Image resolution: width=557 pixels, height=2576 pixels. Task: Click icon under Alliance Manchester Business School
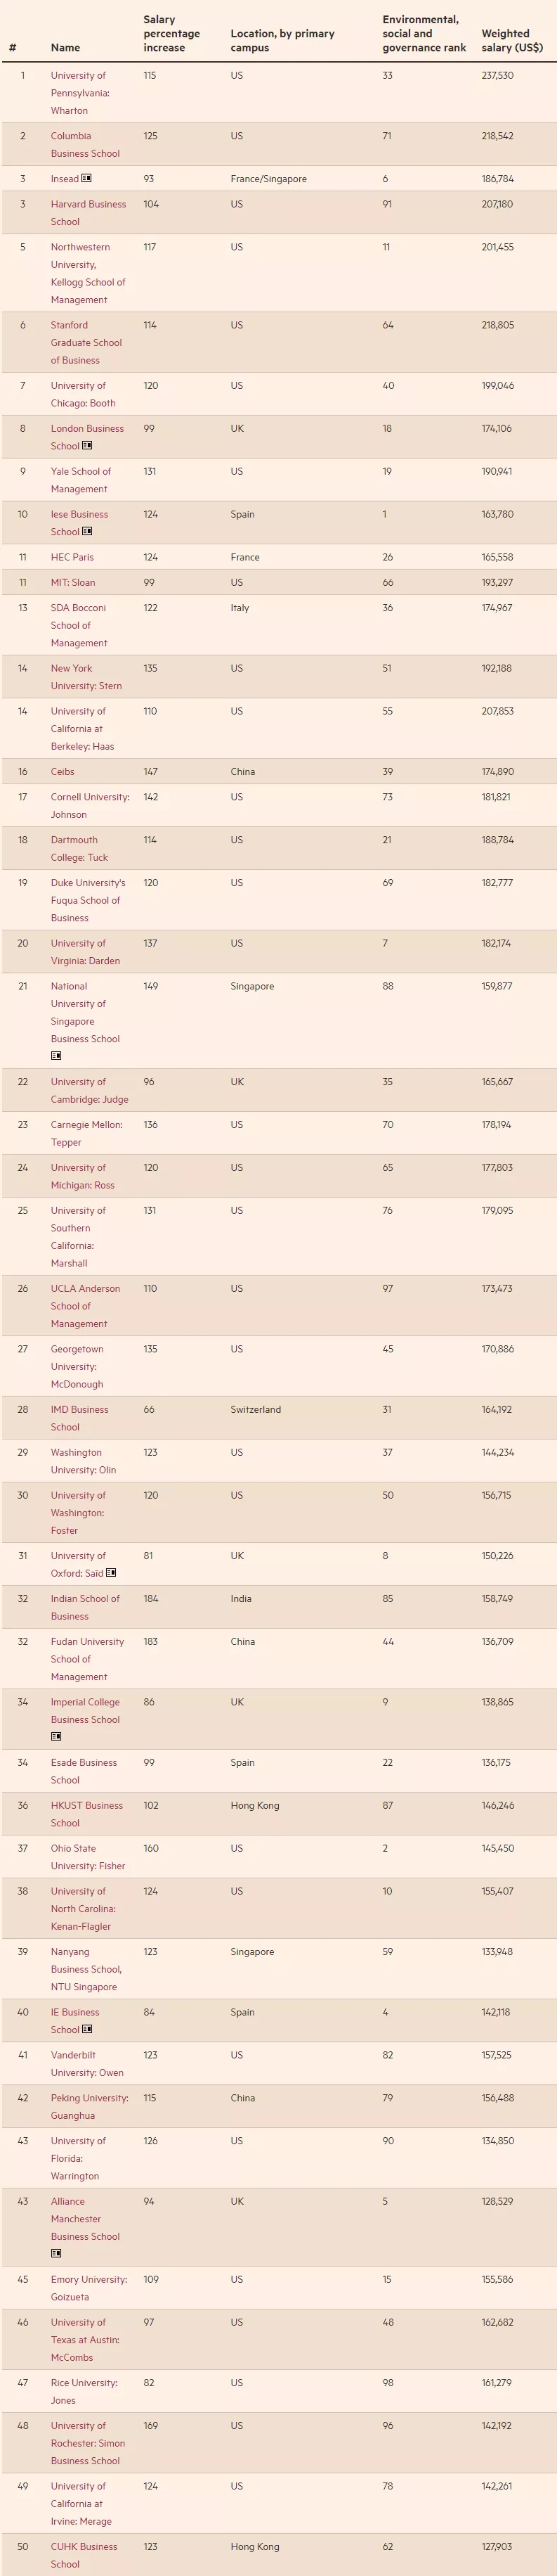click(57, 2254)
